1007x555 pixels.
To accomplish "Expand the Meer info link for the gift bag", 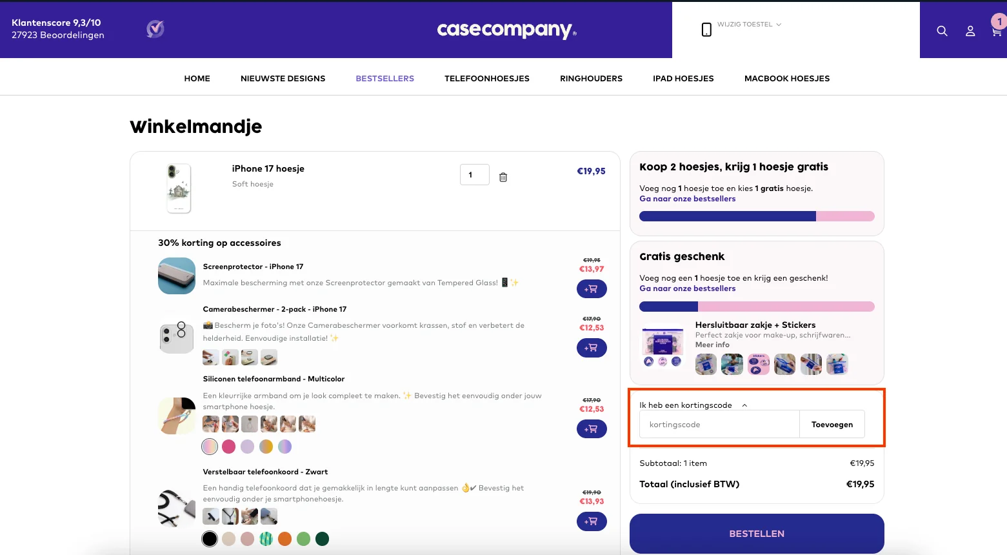I will click(712, 344).
